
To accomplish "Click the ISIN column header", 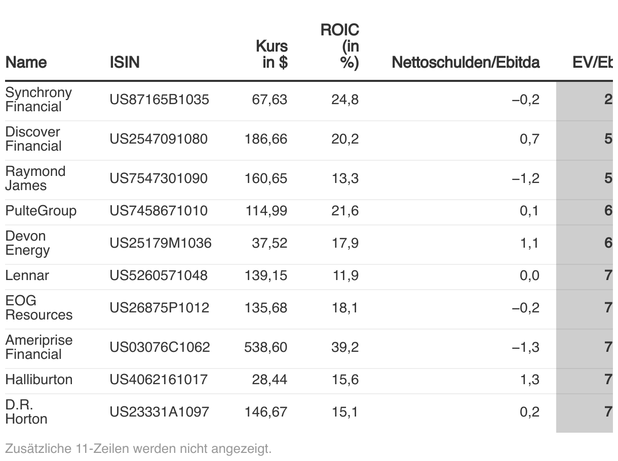I will [x=125, y=62].
